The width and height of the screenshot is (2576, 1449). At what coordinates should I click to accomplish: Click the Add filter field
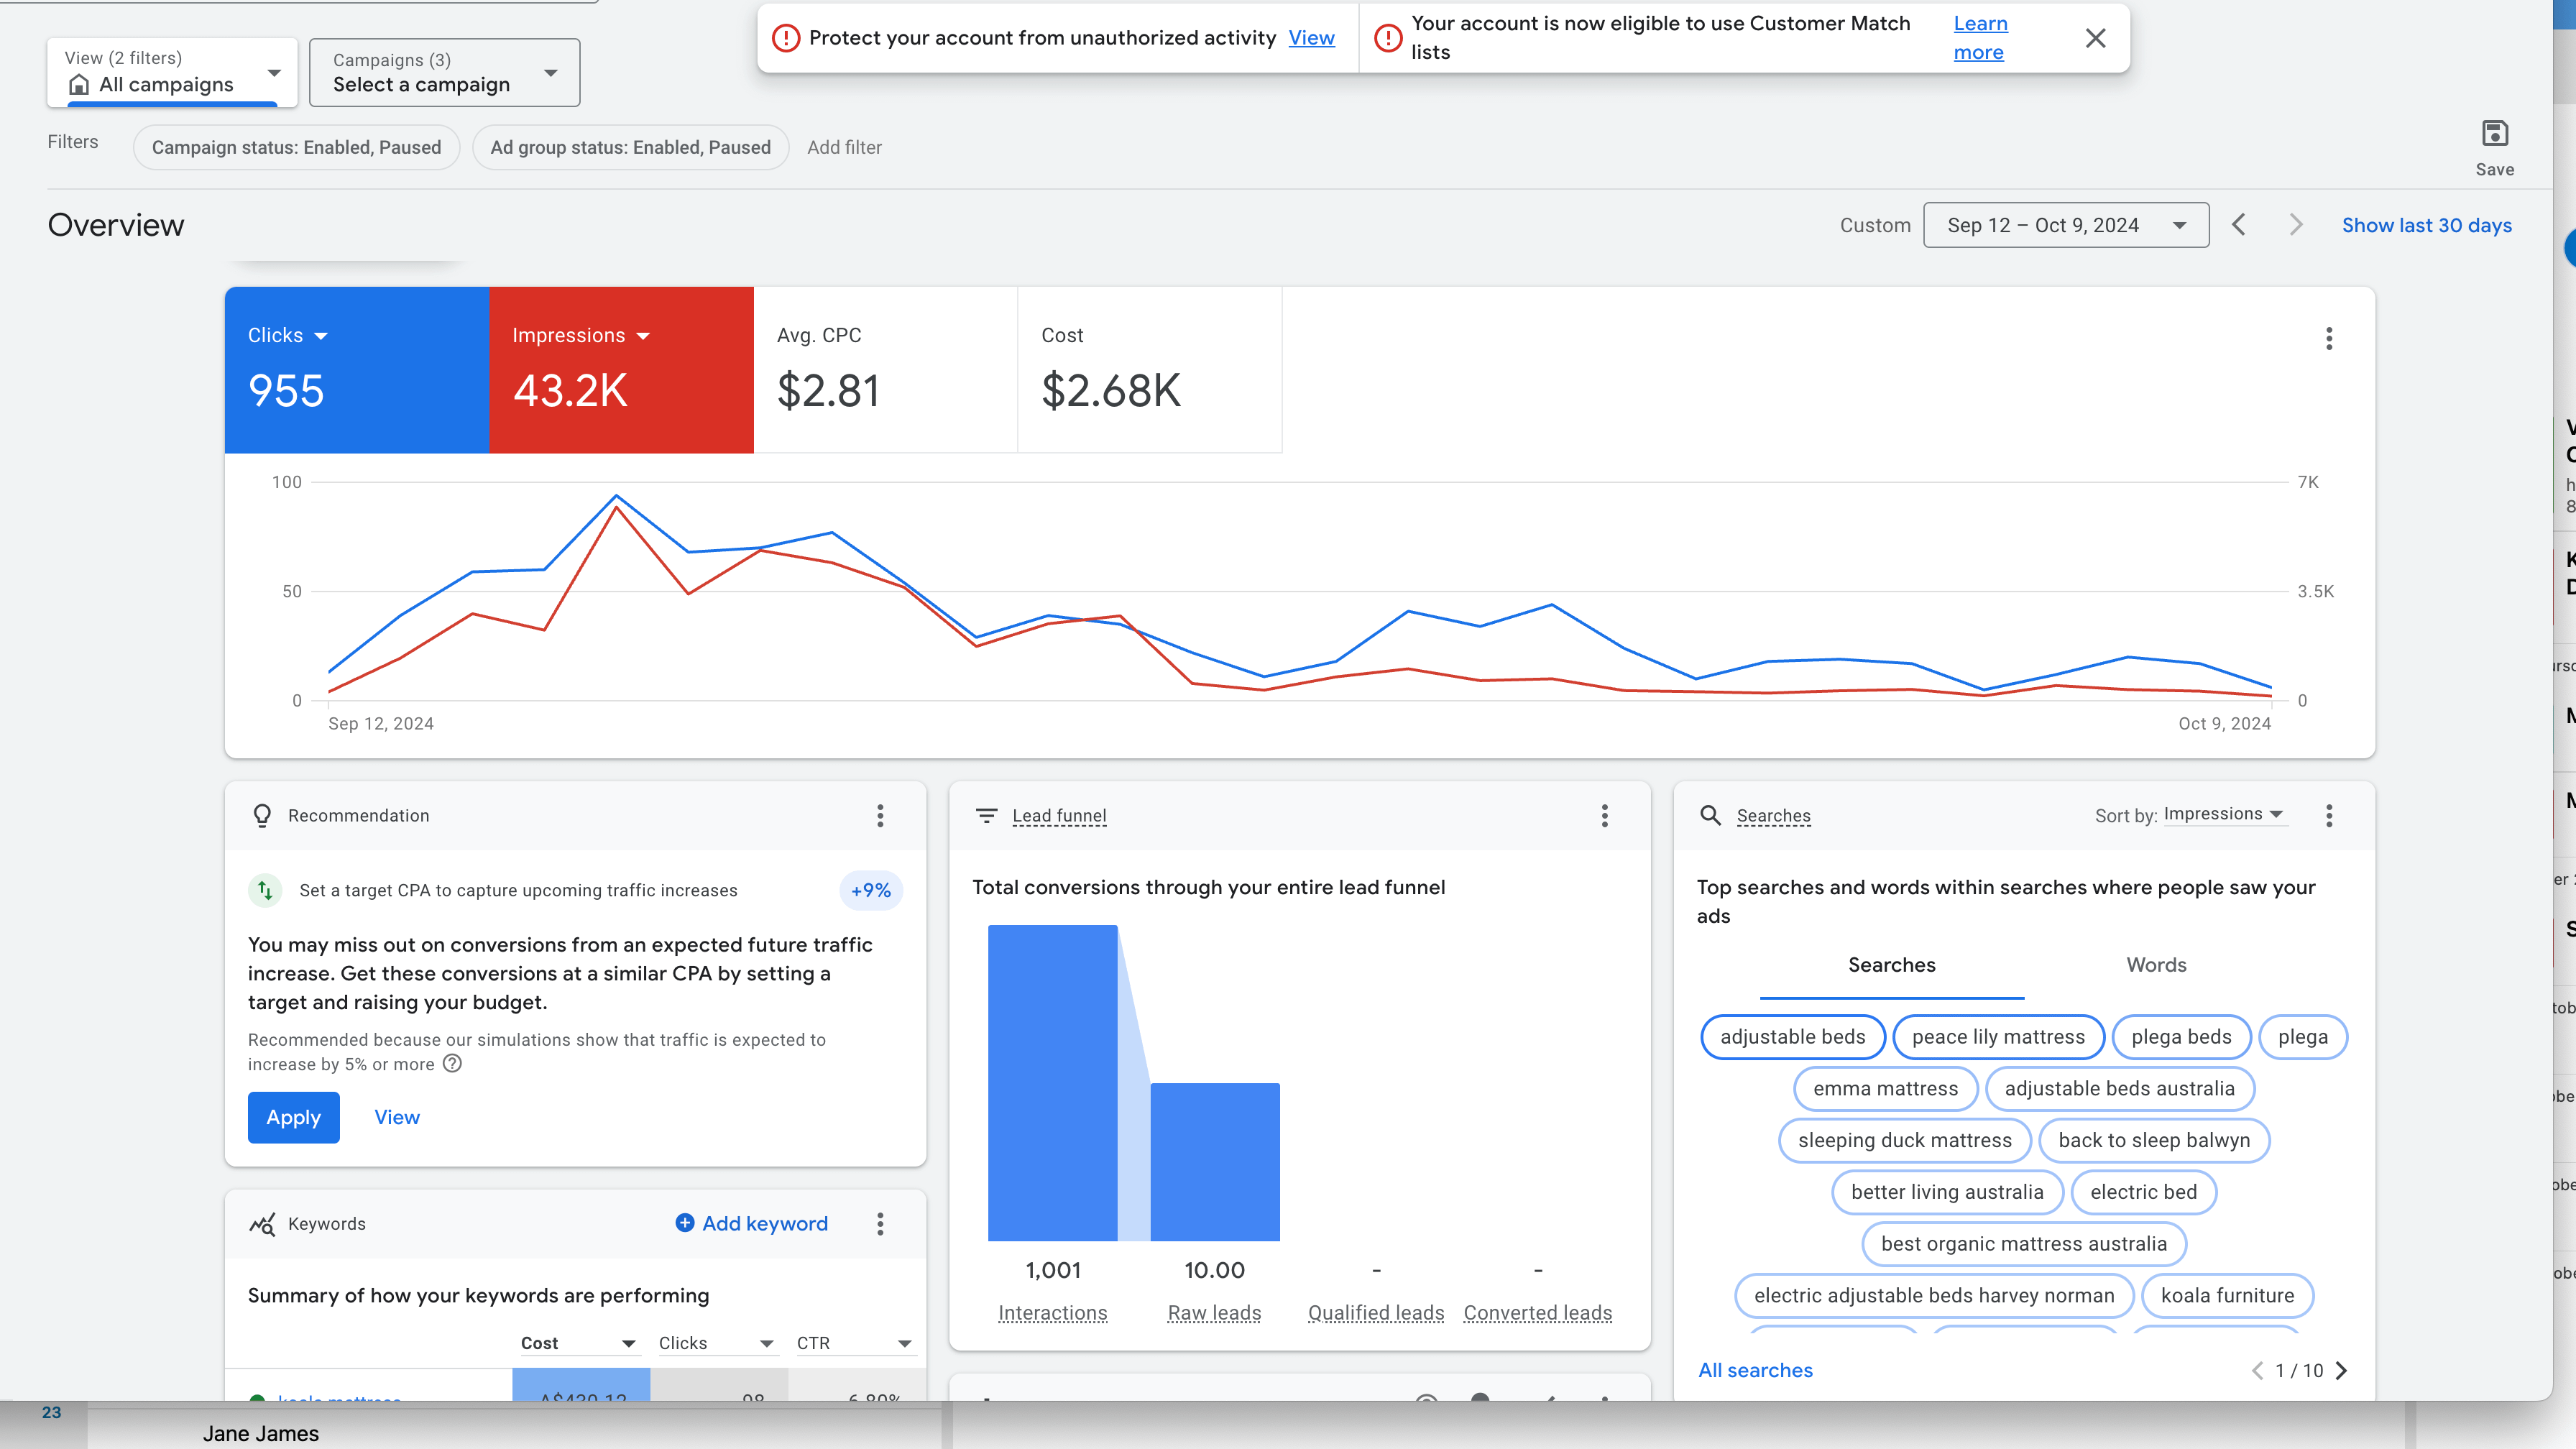coord(844,147)
